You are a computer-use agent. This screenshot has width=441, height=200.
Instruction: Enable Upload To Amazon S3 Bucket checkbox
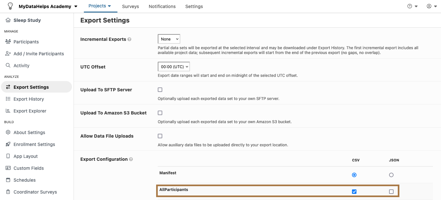coord(160,113)
